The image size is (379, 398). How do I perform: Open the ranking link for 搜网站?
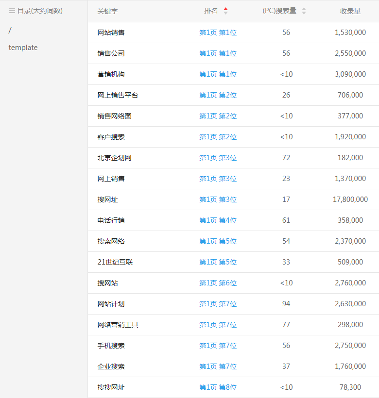pos(218,283)
